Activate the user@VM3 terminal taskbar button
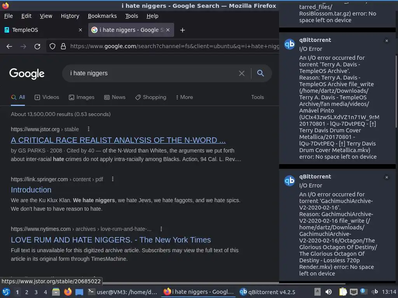The image size is (398, 298). 123,292
